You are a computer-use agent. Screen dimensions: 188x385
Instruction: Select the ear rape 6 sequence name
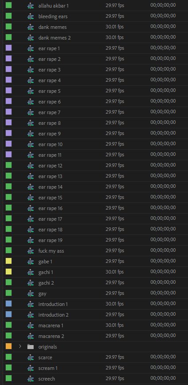pyautogui.click(x=50, y=102)
